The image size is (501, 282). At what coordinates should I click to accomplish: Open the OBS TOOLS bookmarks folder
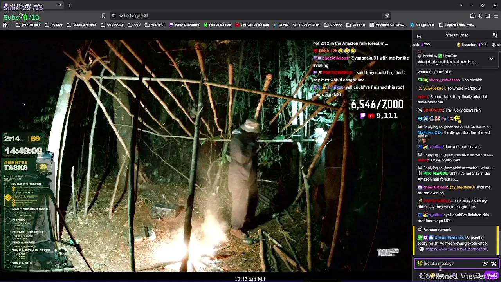coord(112,25)
